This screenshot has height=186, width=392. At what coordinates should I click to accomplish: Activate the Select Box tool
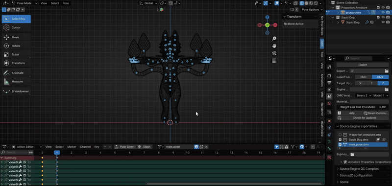click(16, 19)
